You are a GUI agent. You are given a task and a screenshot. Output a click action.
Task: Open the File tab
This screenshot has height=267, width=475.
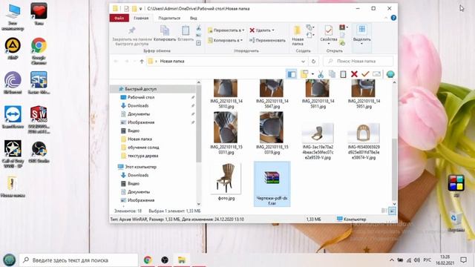(119, 18)
